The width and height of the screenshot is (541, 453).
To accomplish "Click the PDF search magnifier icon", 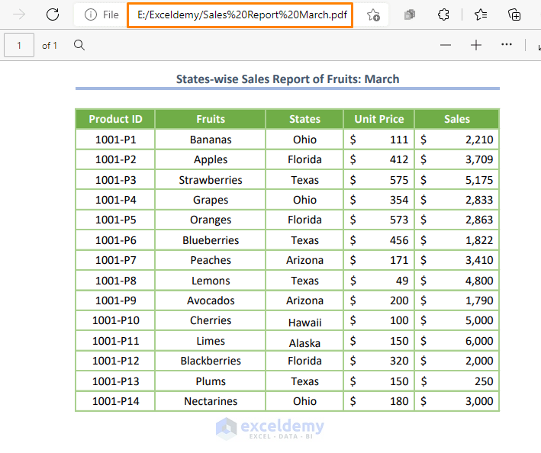I will 79,46.
